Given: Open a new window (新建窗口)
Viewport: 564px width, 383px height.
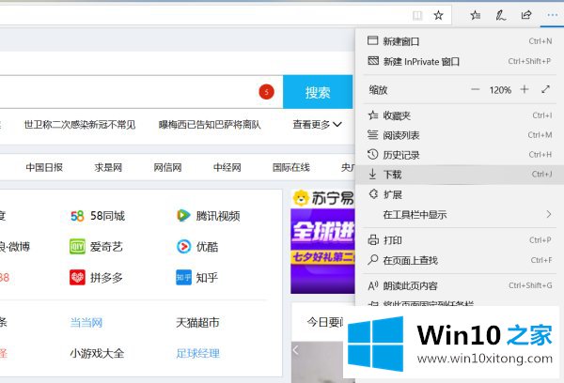Looking at the screenshot, I should pos(460,41).
